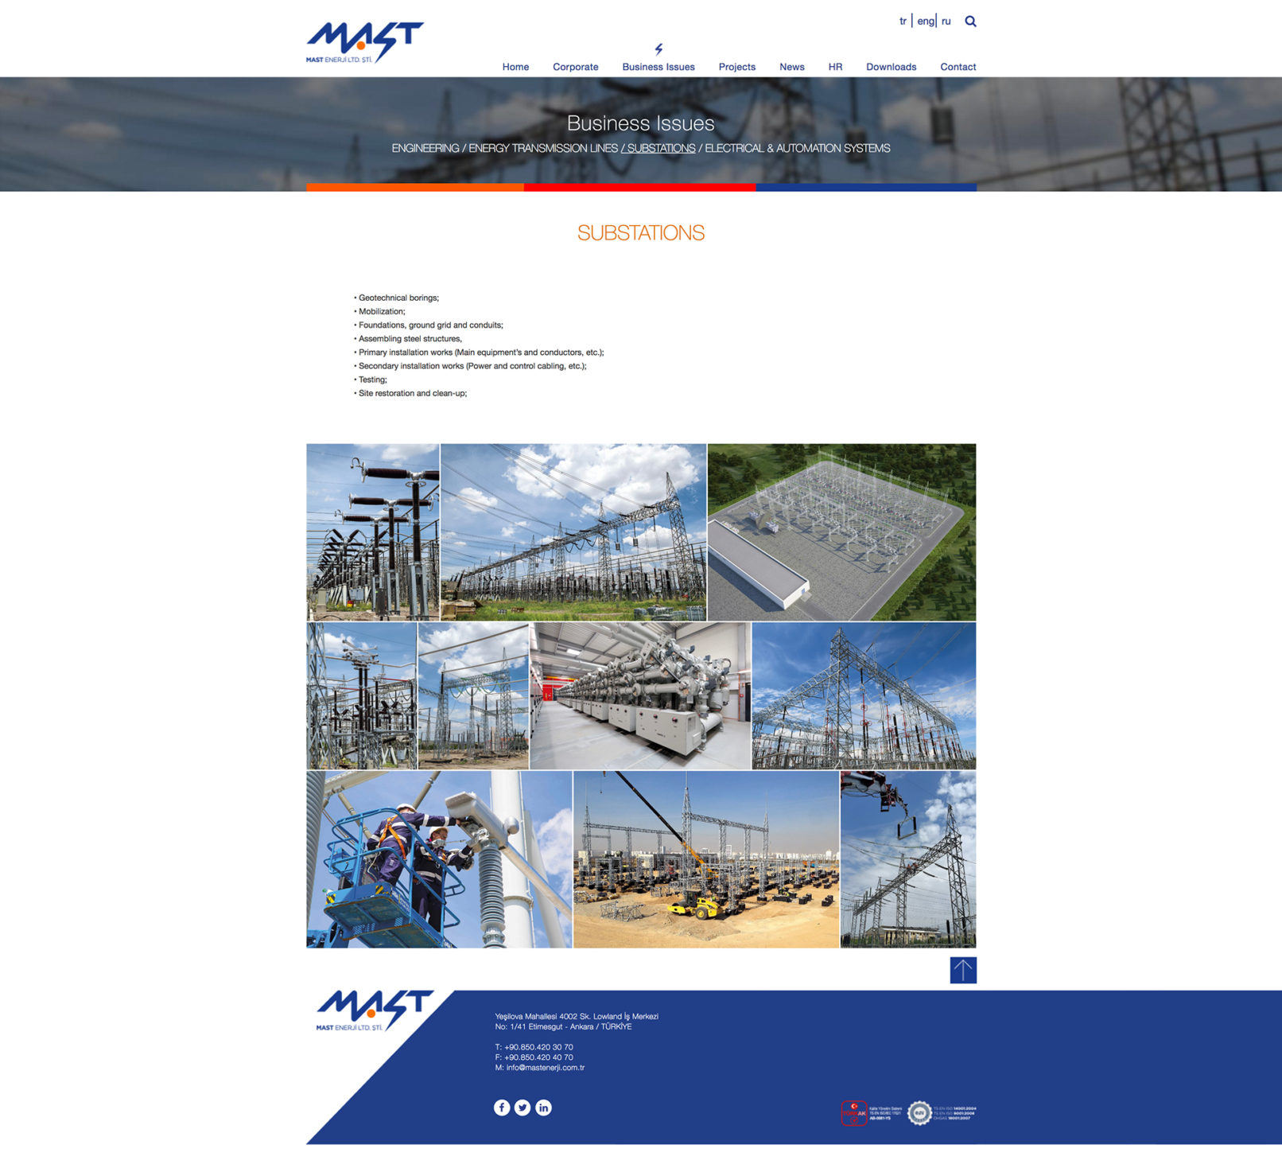Click the ISO certification badge in footer
Image resolution: width=1282 pixels, height=1168 pixels.
[x=920, y=1112]
